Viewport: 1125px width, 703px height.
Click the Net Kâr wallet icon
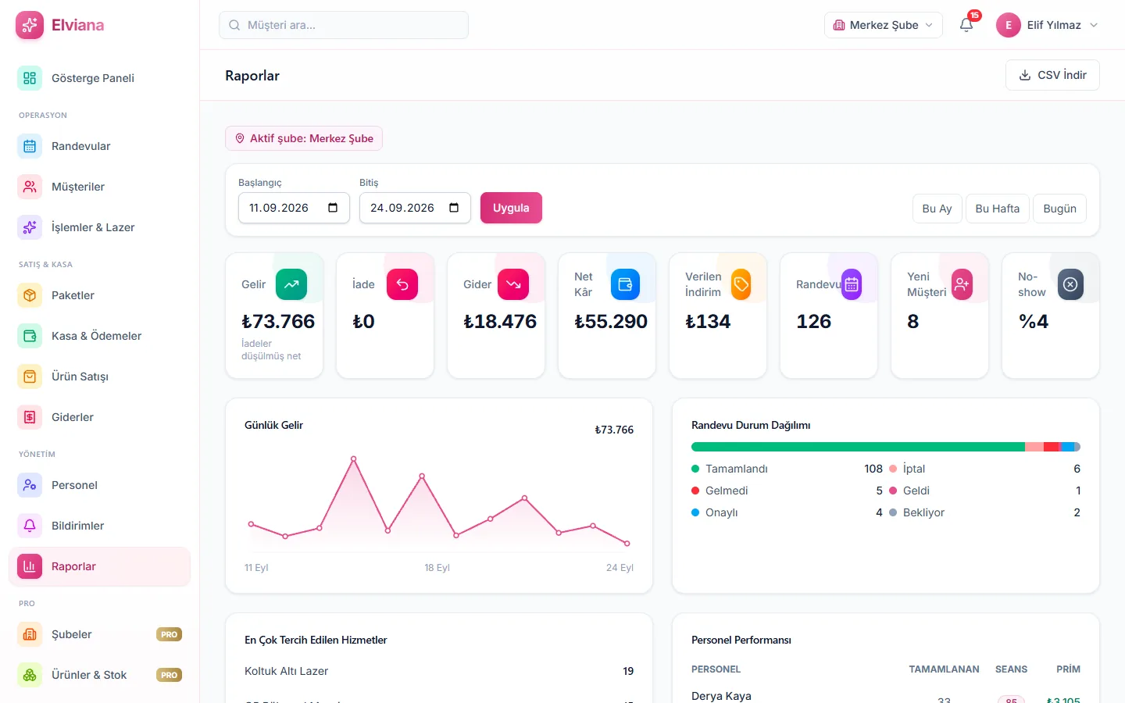(624, 284)
